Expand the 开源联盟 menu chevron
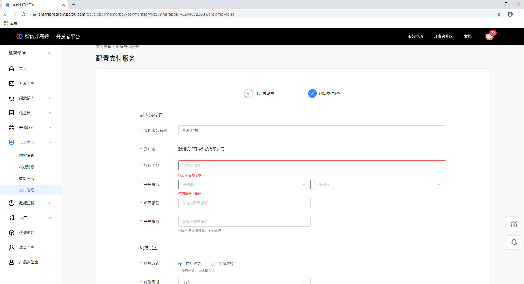 pyautogui.click(x=49, y=128)
